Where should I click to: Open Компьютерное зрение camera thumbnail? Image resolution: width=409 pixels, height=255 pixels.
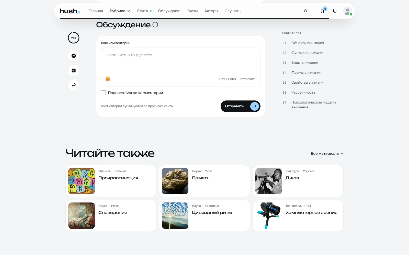(x=269, y=216)
